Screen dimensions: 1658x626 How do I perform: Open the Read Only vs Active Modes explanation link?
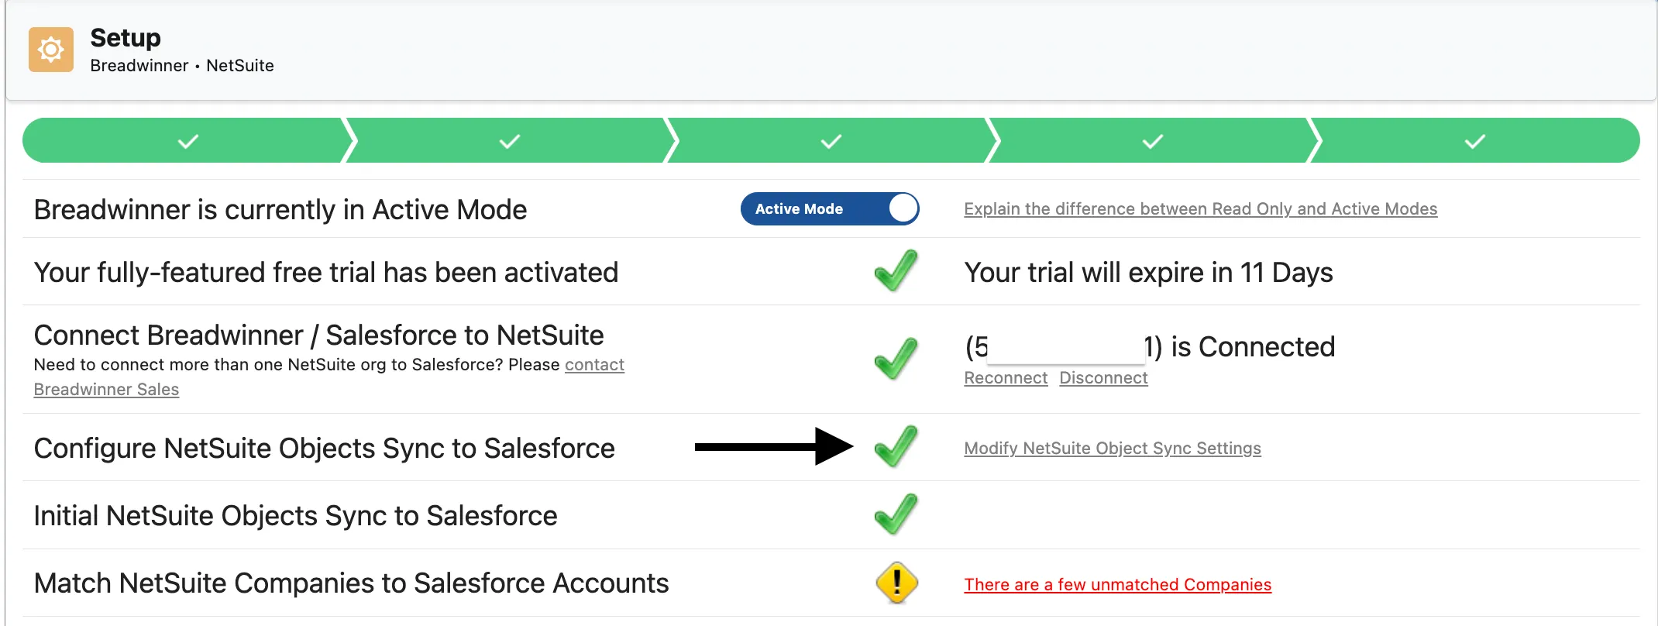click(1200, 209)
